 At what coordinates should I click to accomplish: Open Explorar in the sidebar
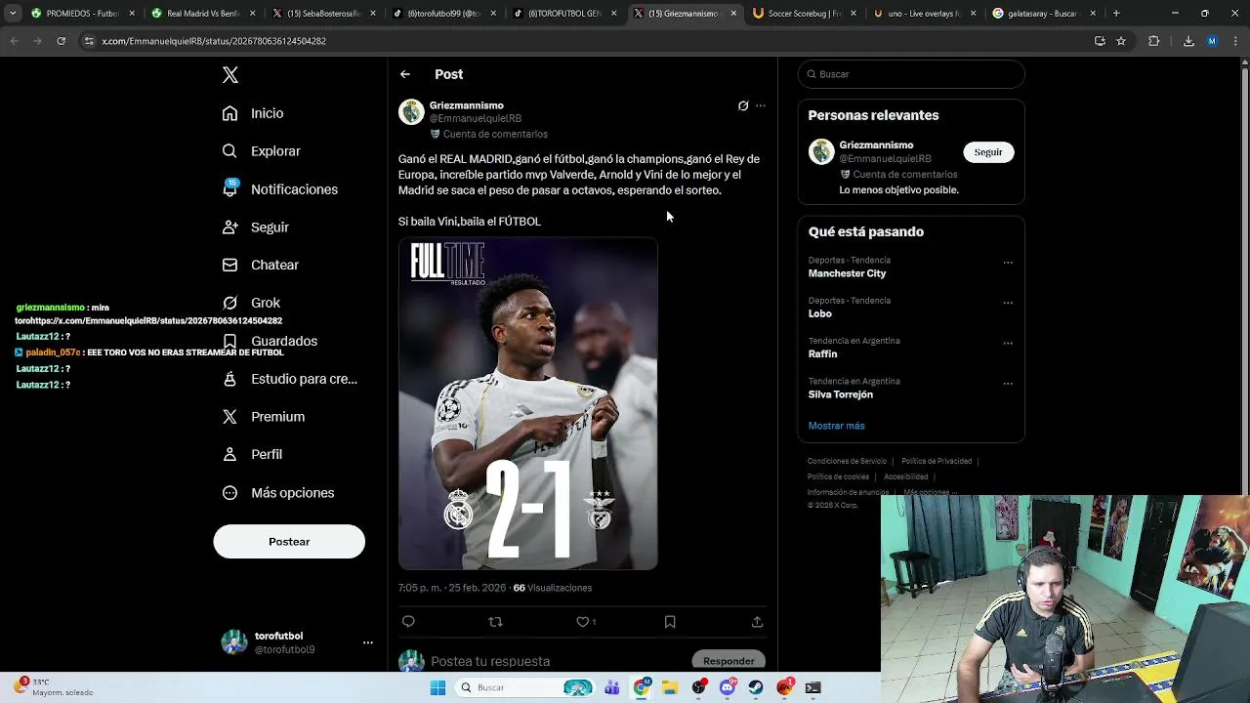pyautogui.click(x=261, y=151)
